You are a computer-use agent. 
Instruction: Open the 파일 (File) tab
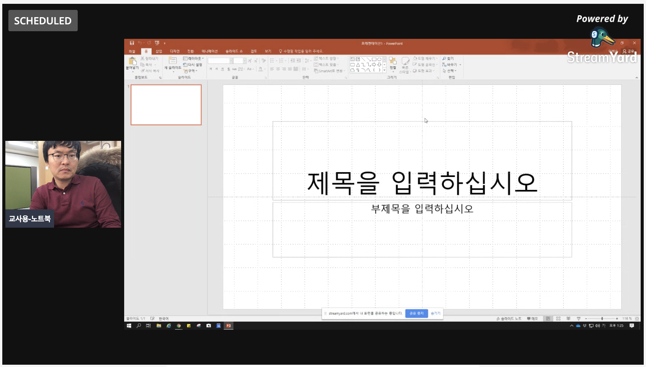[132, 51]
